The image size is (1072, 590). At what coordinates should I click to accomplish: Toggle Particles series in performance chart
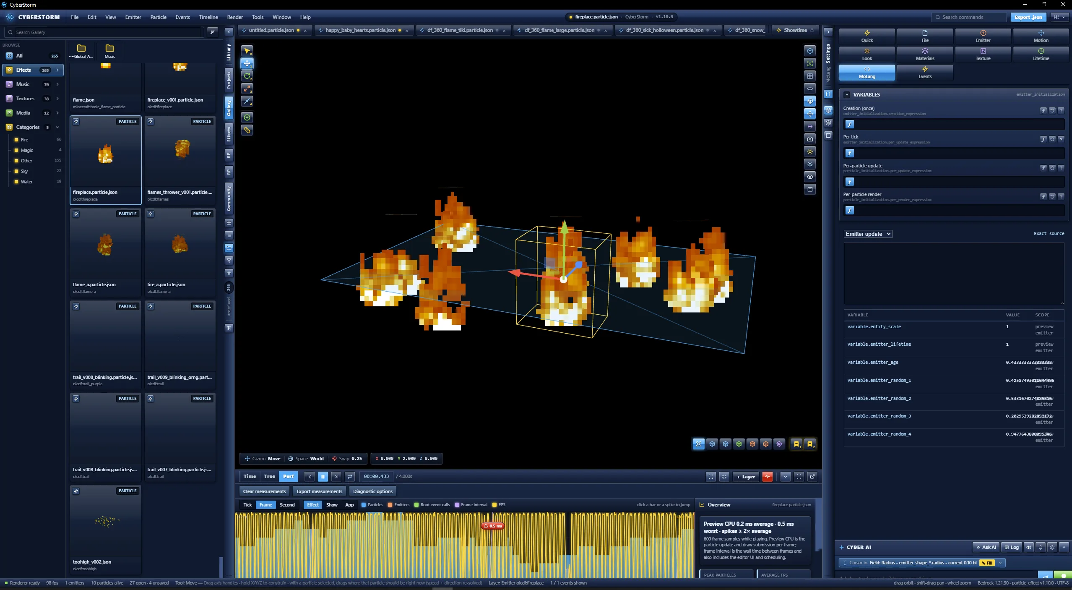(x=372, y=505)
